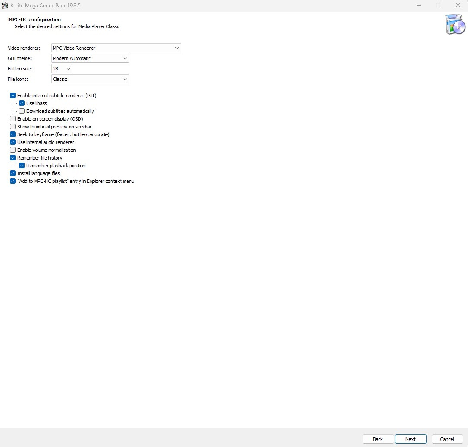Click the codec pack disc box logo
Image resolution: width=468 pixels, height=447 pixels.
(455, 25)
